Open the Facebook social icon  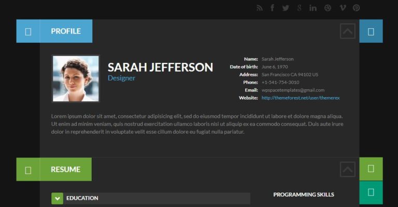273,8
